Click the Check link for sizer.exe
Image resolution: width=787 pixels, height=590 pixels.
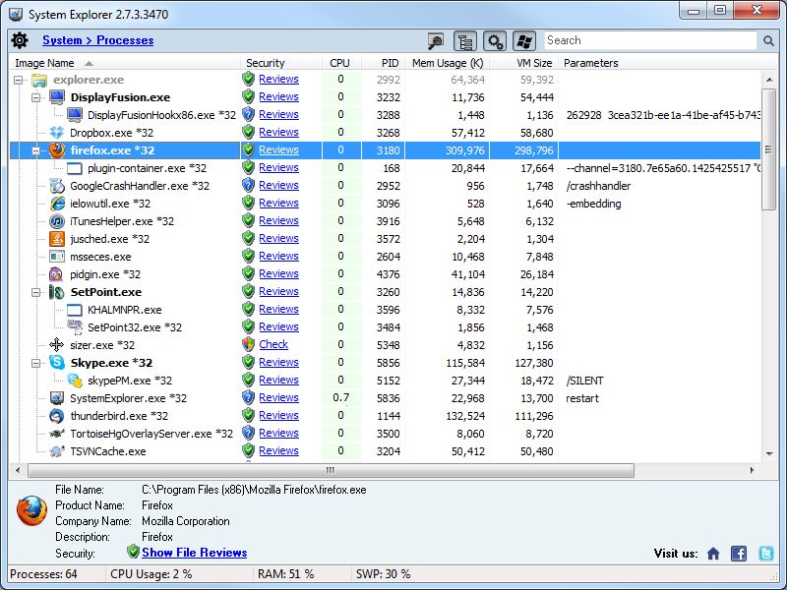pos(272,344)
